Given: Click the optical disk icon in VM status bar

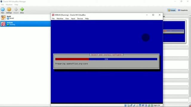Looking at the screenshot, I should coord(128,105).
